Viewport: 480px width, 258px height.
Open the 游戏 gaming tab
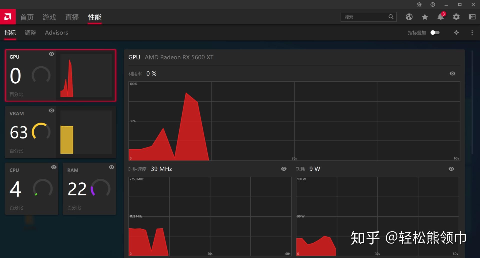(x=49, y=17)
